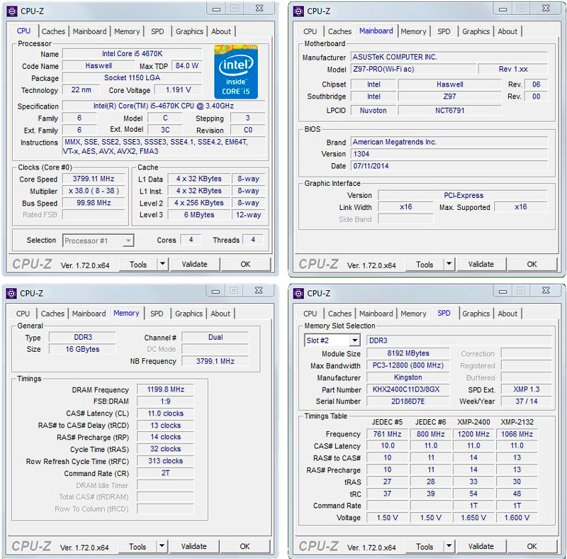
Task: Close the top-right CPU-Z Mainboard window
Action: point(546,9)
